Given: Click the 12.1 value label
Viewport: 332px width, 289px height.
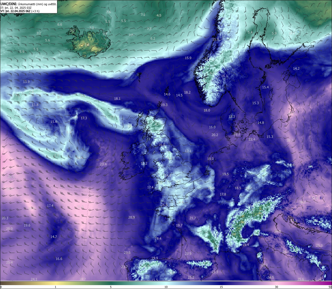Looking at the screenshot, I should tap(188, 151).
